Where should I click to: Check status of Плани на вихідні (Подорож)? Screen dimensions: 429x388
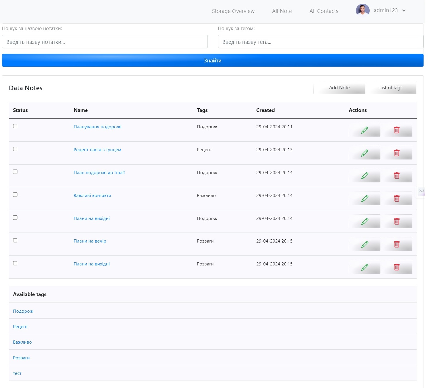click(x=15, y=218)
